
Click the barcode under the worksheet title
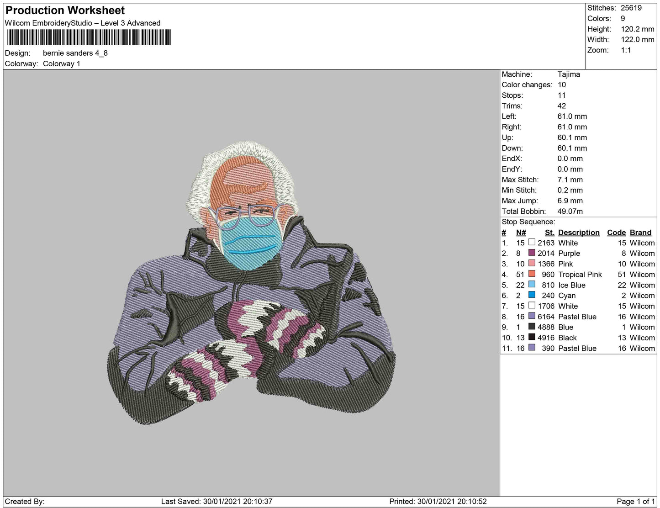(89, 37)
